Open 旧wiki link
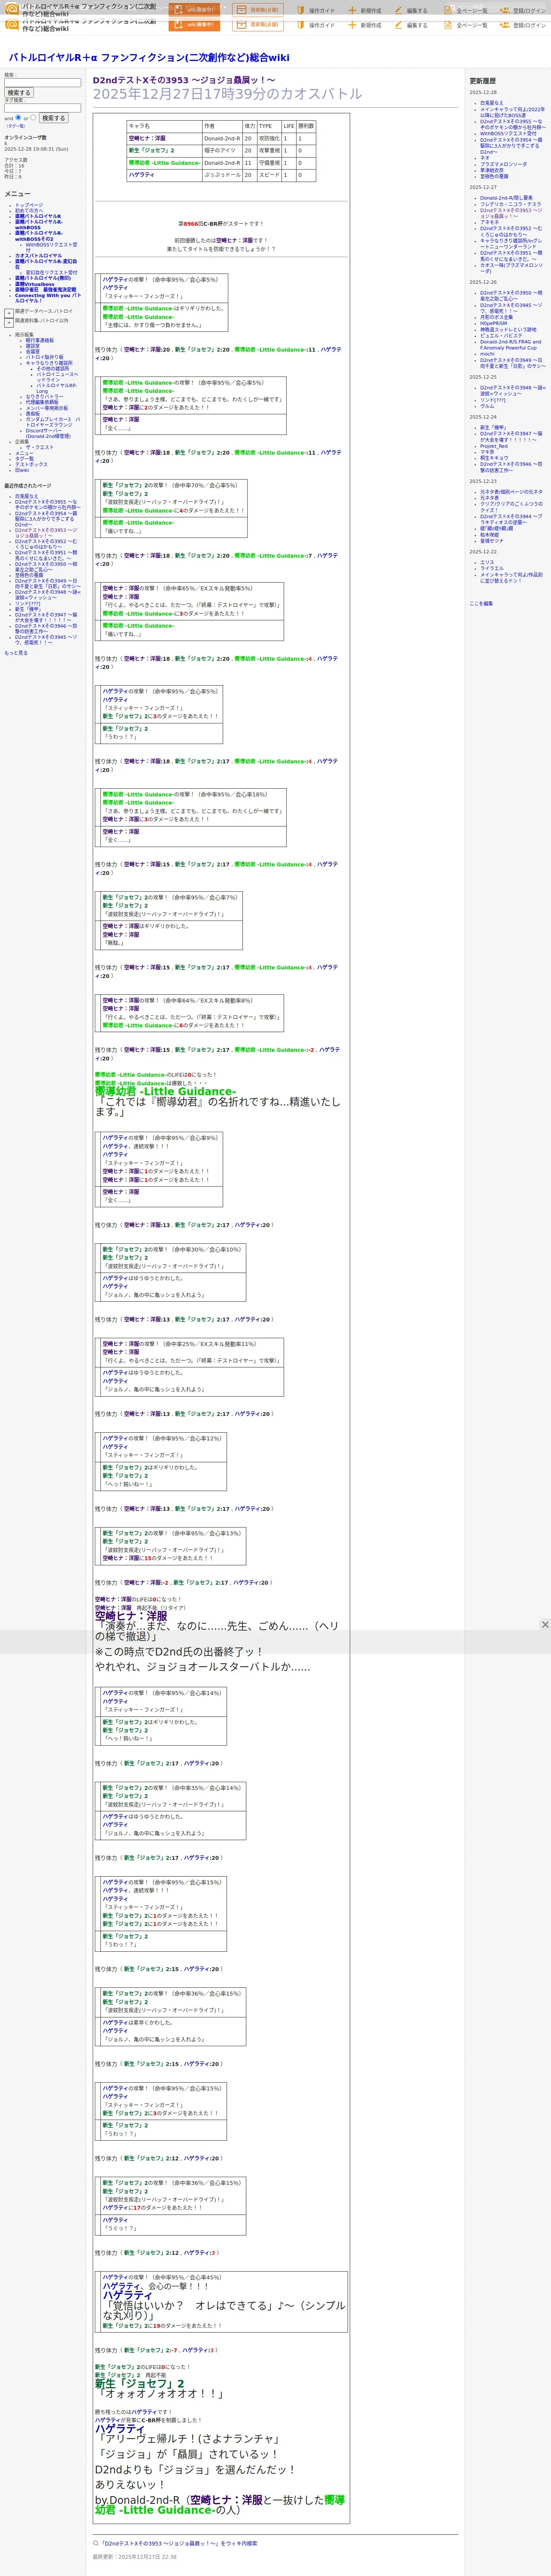Viewport: 551px width, 2576px height. coord(22,470)
